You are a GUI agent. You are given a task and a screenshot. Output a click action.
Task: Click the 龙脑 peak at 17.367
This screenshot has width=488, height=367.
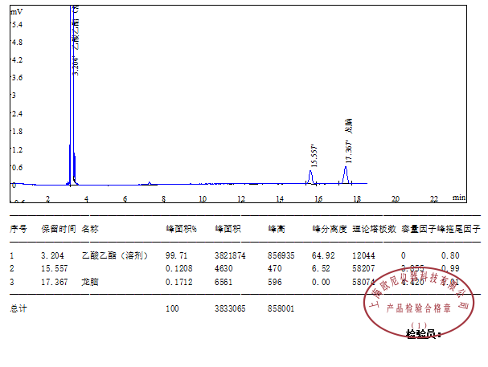coord(346,171)
